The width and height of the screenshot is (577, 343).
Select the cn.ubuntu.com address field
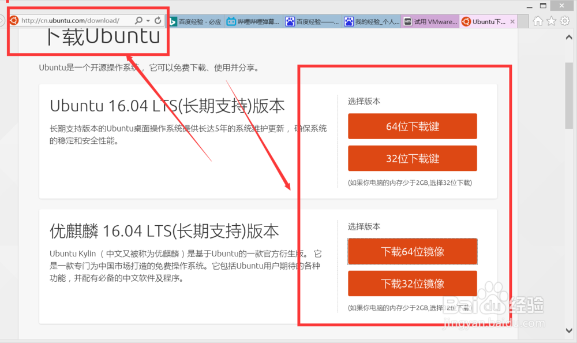pos(70,21)
